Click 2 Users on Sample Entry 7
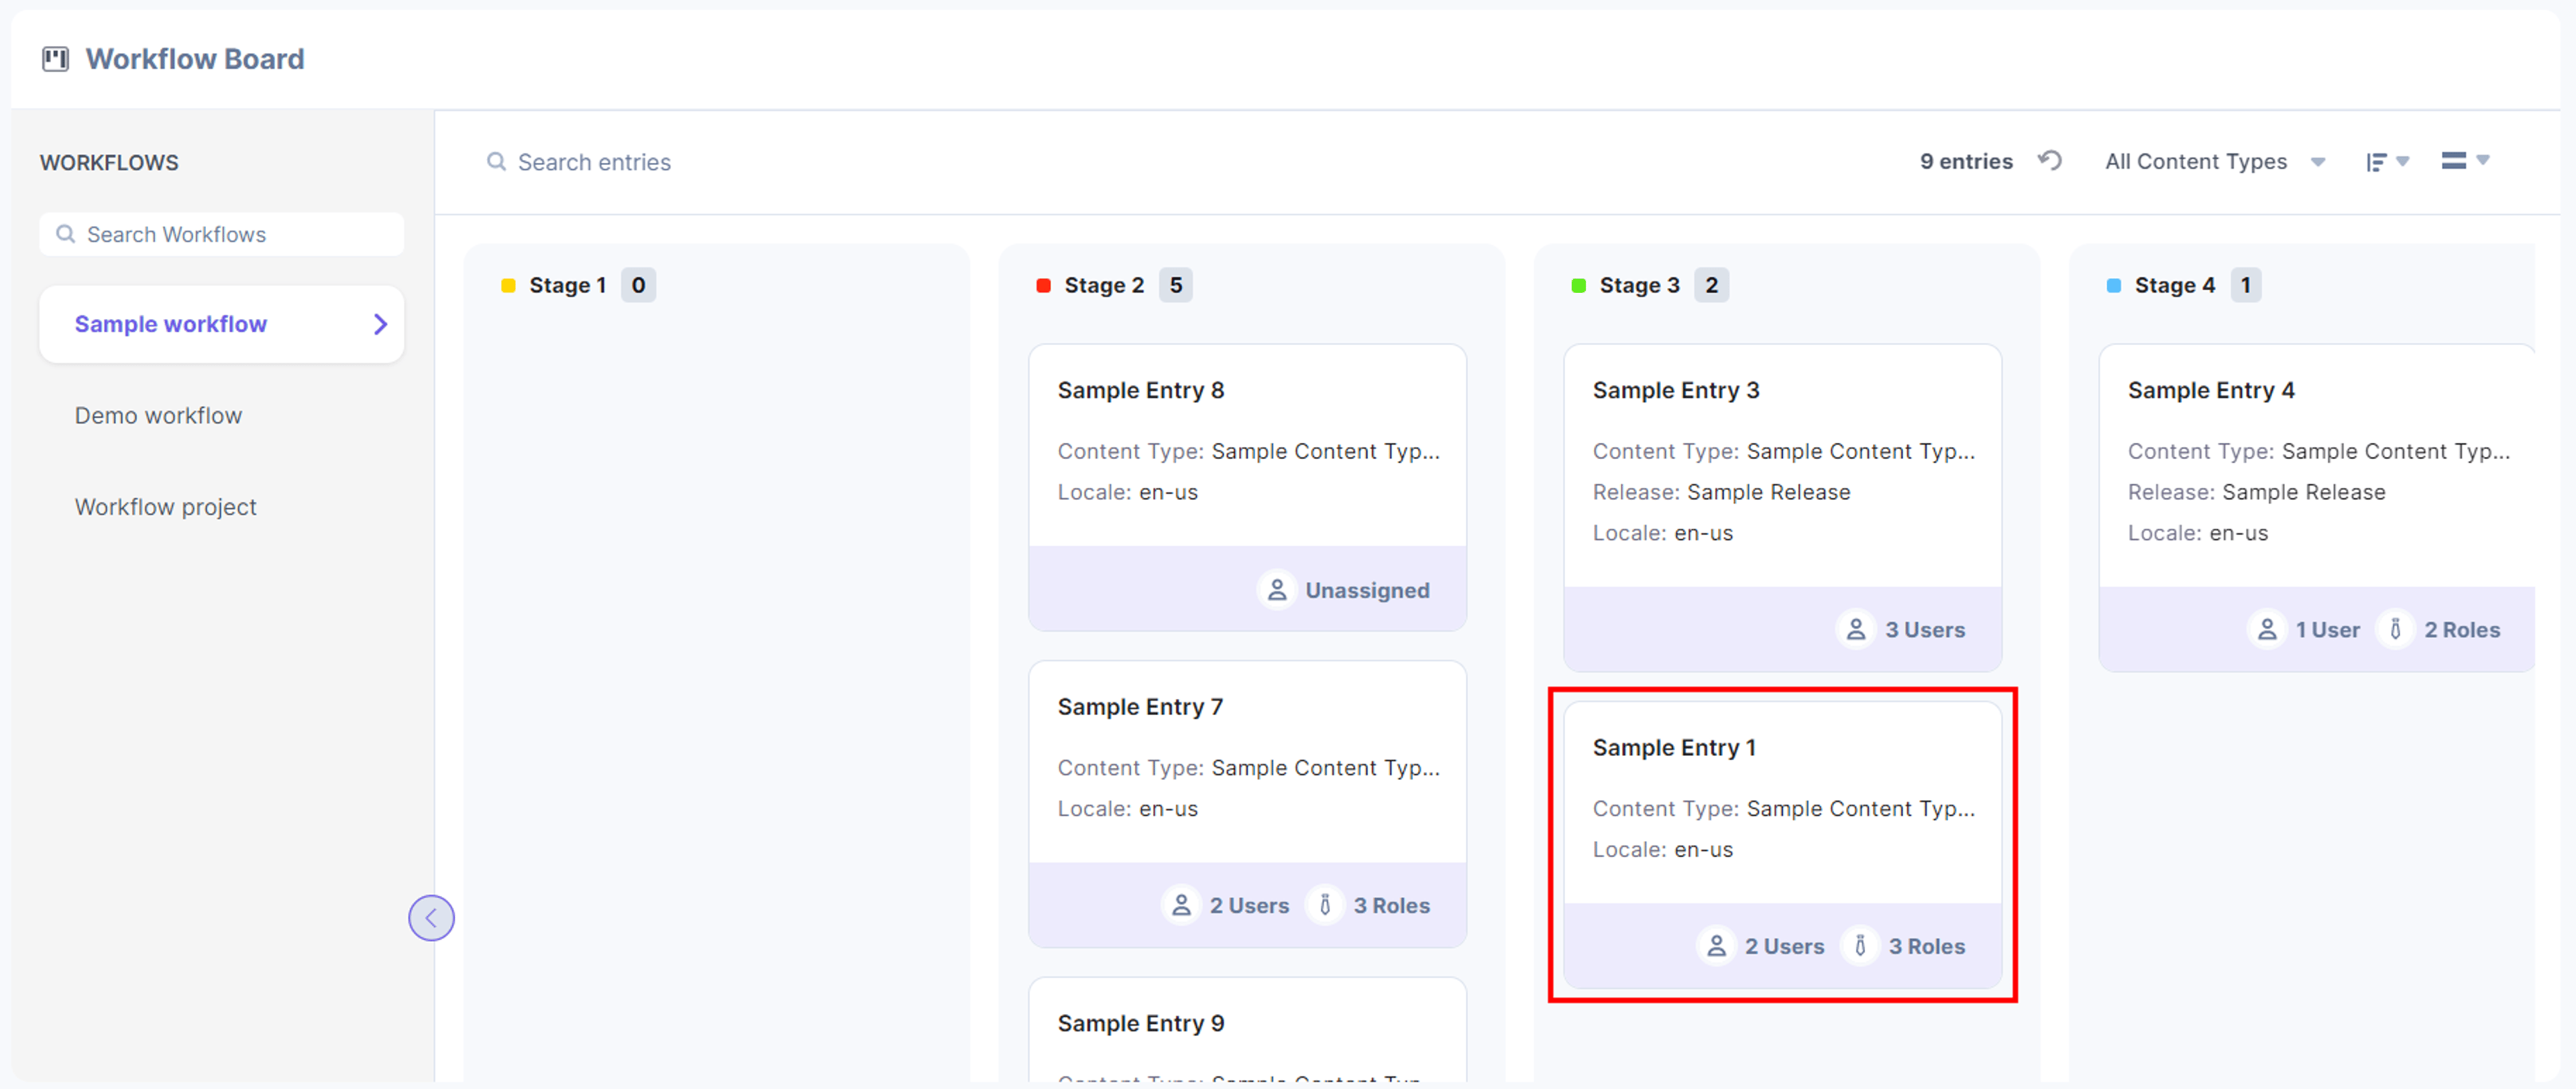The image size is (2576, 1089). tap(1249, 906)
